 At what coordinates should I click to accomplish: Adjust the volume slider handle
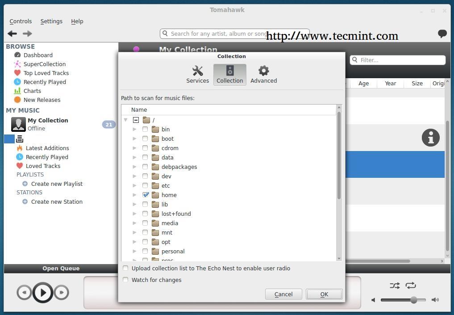click(x=414, y=300)
